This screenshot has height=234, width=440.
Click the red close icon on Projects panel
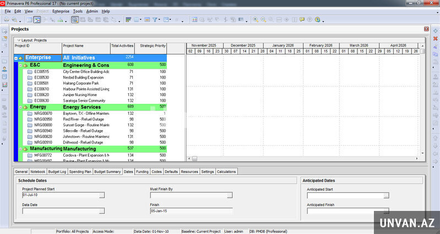[x=426, y=29]
